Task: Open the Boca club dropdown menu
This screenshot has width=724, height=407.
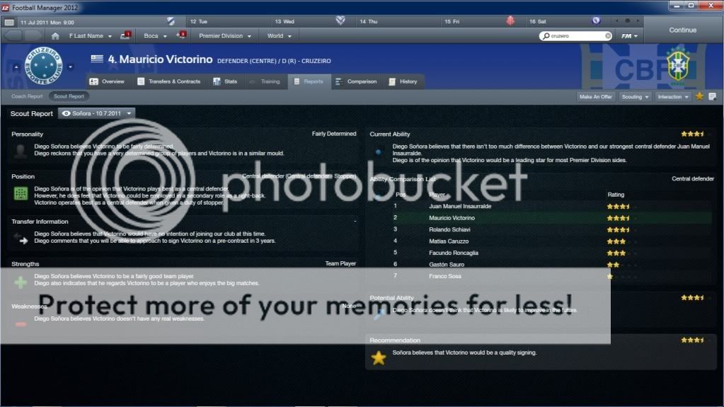Action: pos(155,36)
